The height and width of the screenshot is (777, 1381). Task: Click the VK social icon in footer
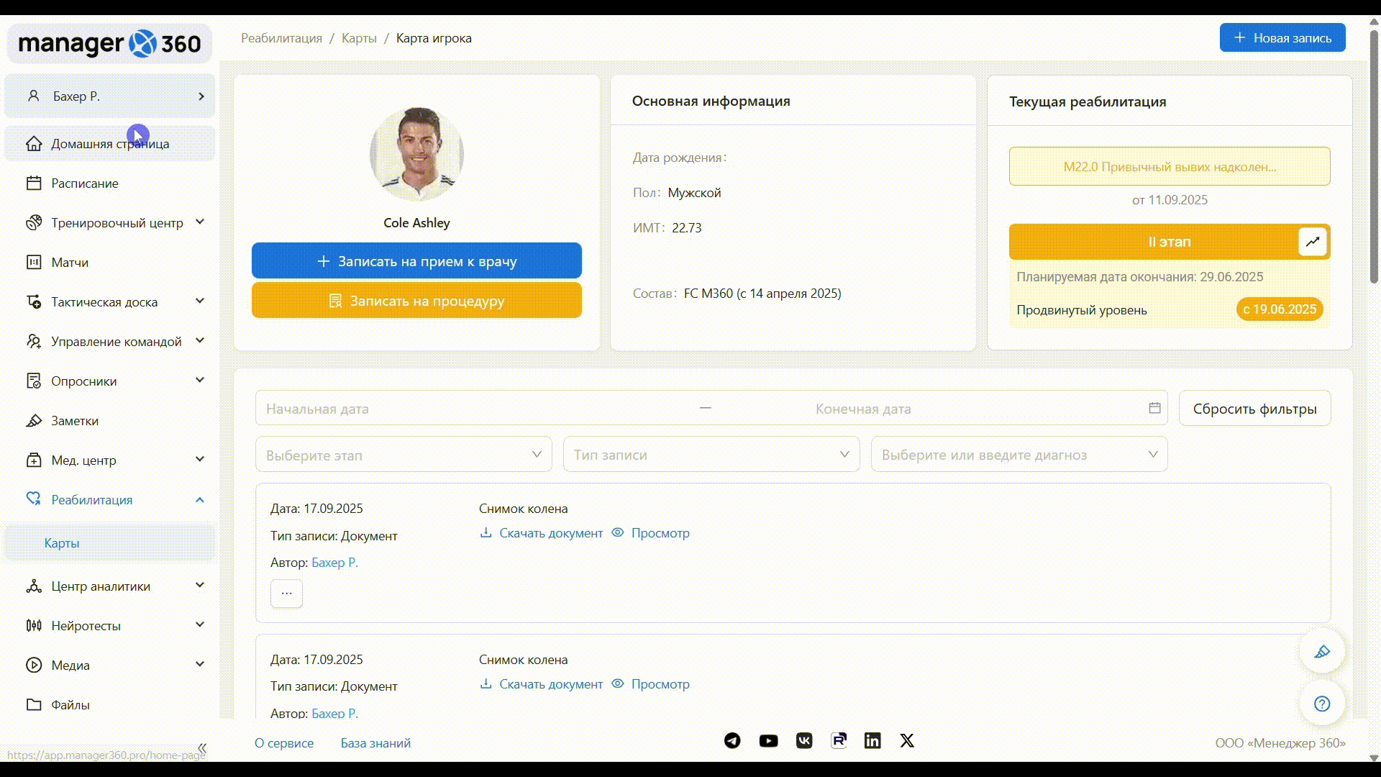point(804,741)
